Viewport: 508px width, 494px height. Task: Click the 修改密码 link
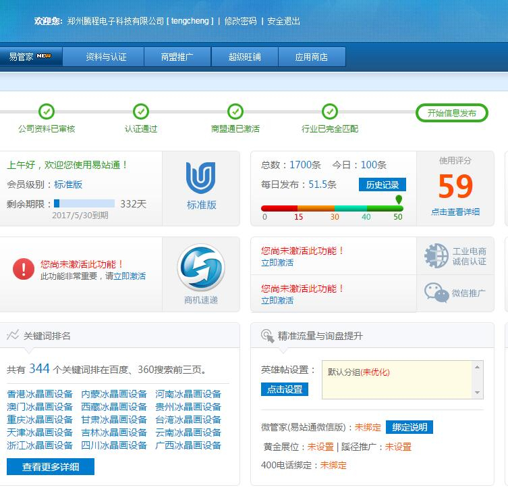click(240, 21)
